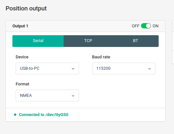Click the Format field label
This screenshot has height=134, width=174.
(x=23, y=84)
